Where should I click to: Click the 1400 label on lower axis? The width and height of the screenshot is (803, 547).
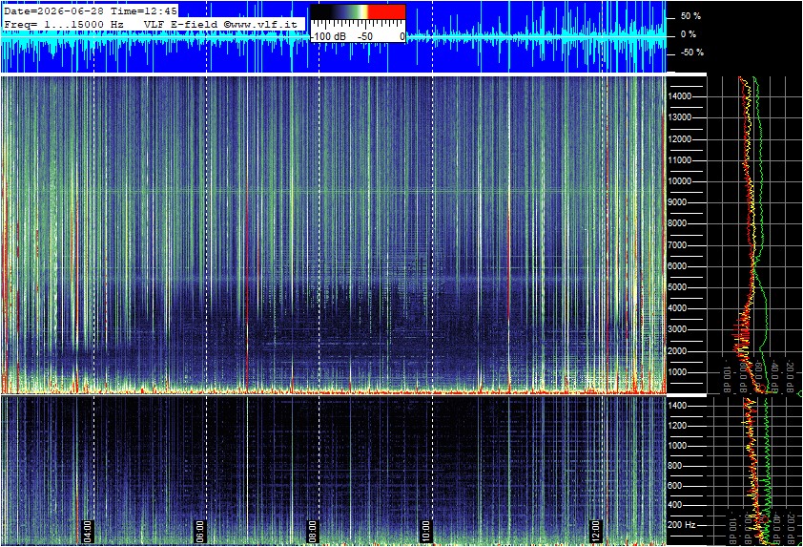pyautogui.click(x=677, y=406)
